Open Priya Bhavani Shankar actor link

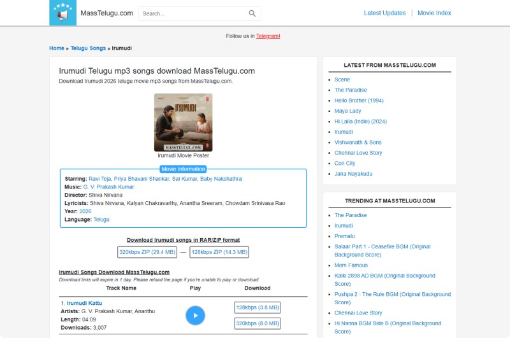(x=142, y=179)
